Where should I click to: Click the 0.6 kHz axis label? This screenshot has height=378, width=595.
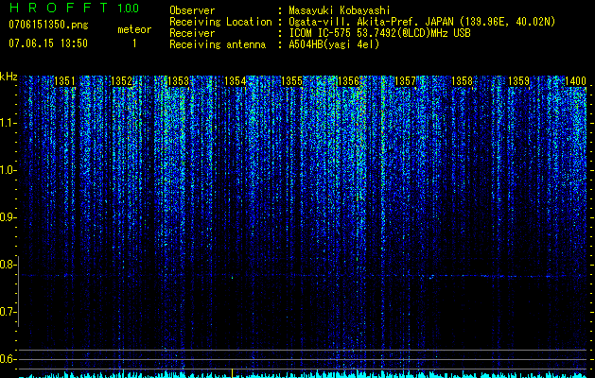pyautogui.click(x=8, y=359)
